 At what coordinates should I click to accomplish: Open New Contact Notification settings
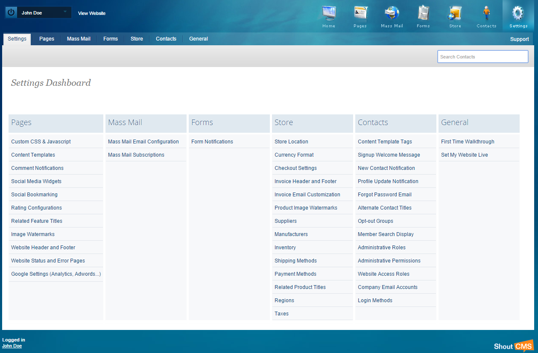coord(386,168)
